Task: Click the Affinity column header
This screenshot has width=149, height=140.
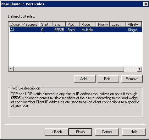Action: pyautogui.click(x=134, y=24)
